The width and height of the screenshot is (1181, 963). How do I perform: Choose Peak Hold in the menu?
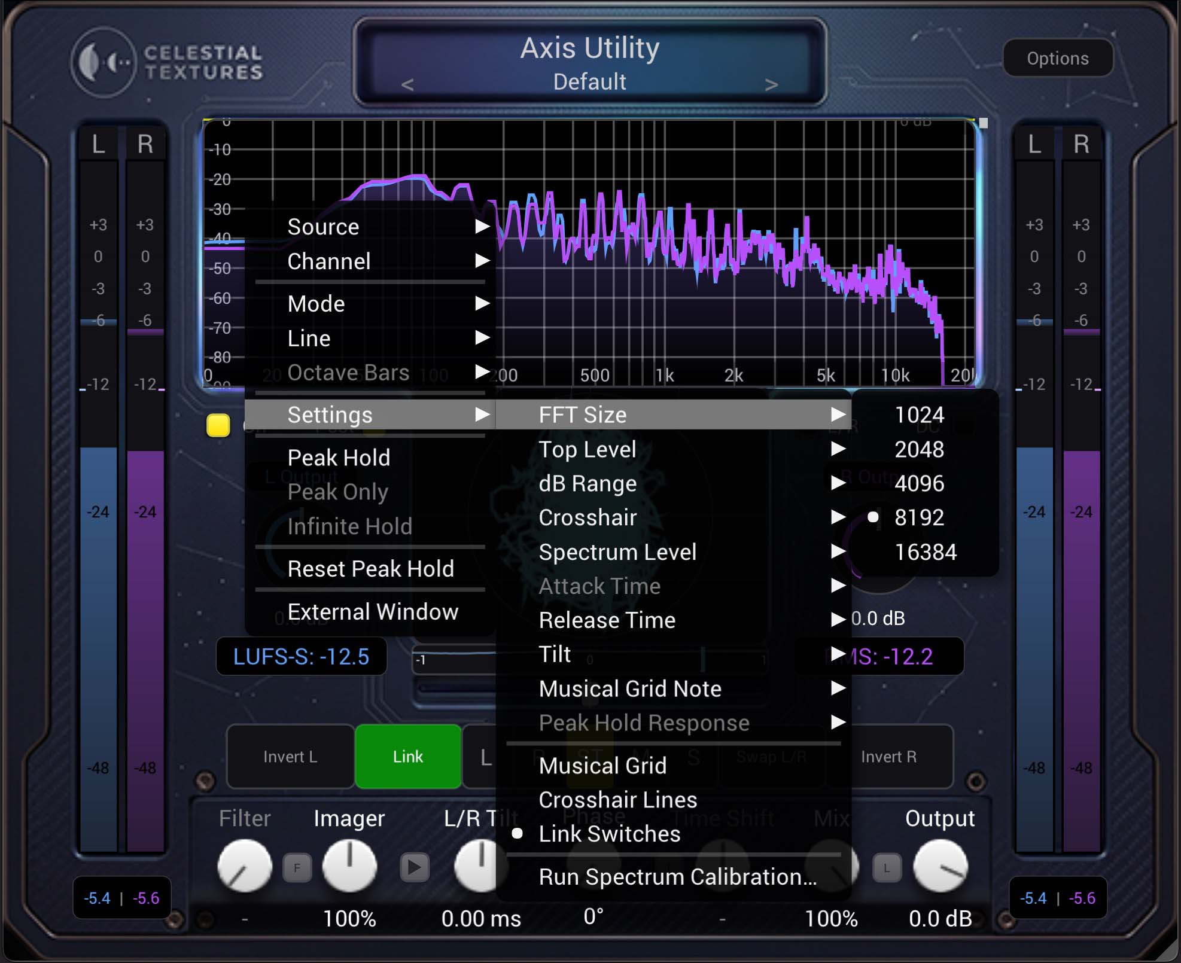pos(370,458)
